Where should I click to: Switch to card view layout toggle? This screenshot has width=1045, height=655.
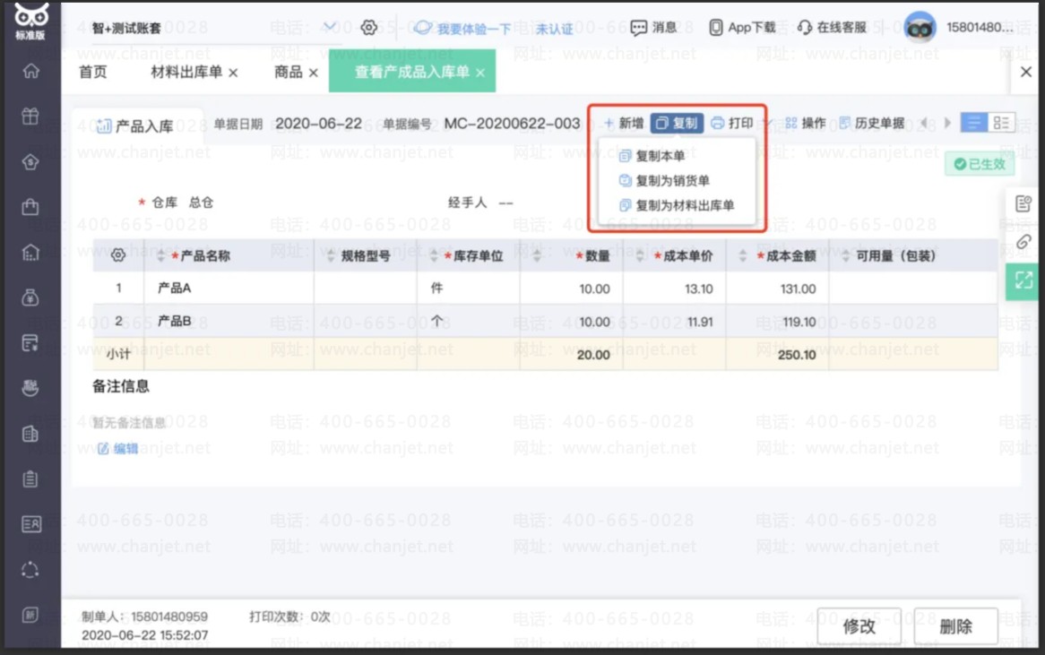point(1001,123)
